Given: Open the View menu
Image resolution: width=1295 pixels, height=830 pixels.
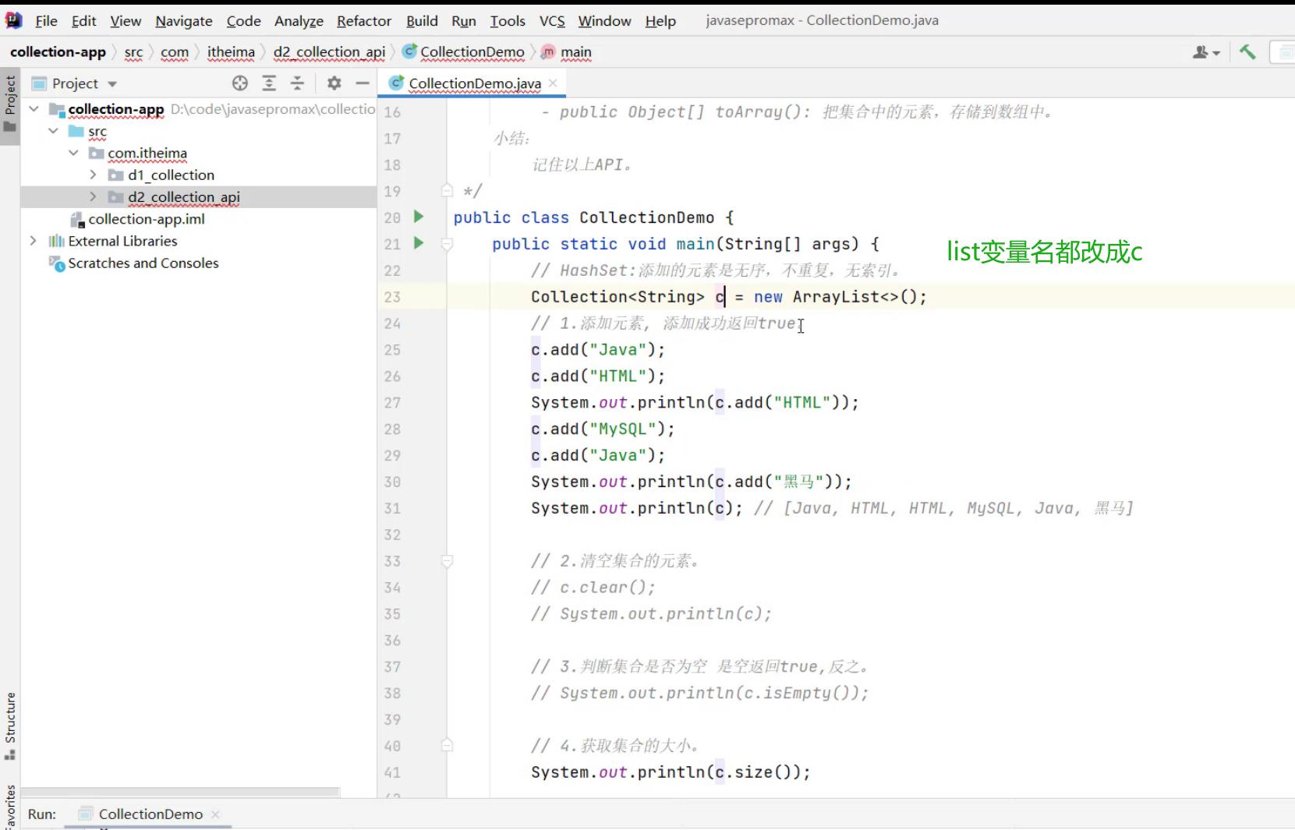Looking at the screenshot, I should [126, 21].
